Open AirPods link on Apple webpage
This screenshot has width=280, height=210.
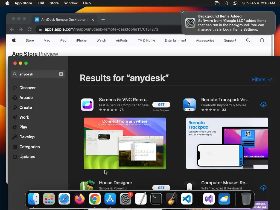coord(122,40)
